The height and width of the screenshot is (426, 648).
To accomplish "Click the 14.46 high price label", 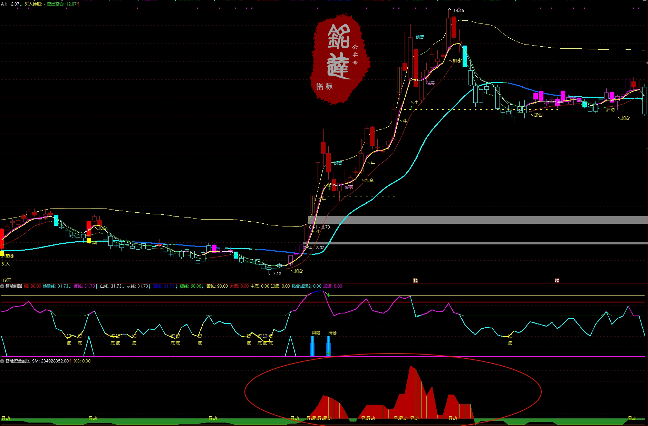I will point(458,11).
